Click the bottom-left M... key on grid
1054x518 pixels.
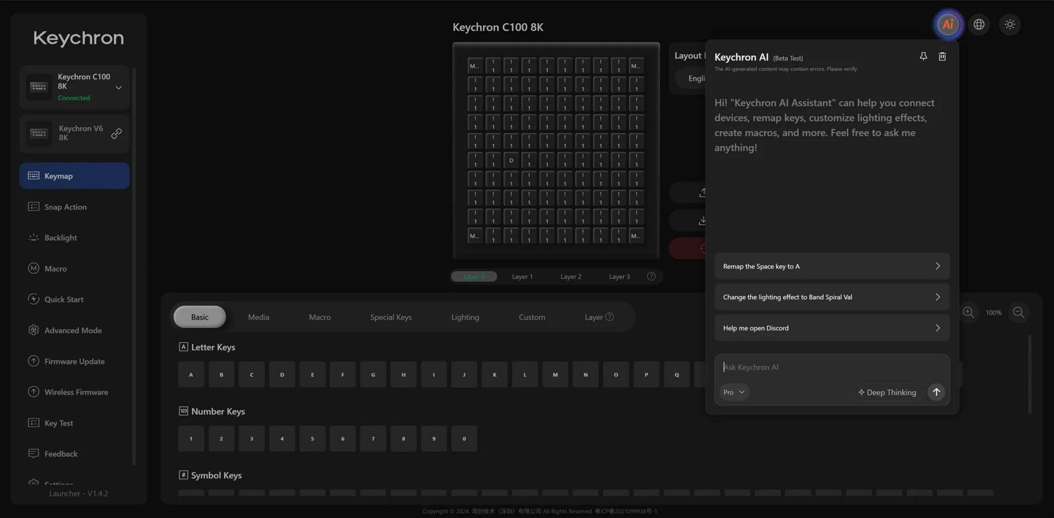(x=475, y=235)
